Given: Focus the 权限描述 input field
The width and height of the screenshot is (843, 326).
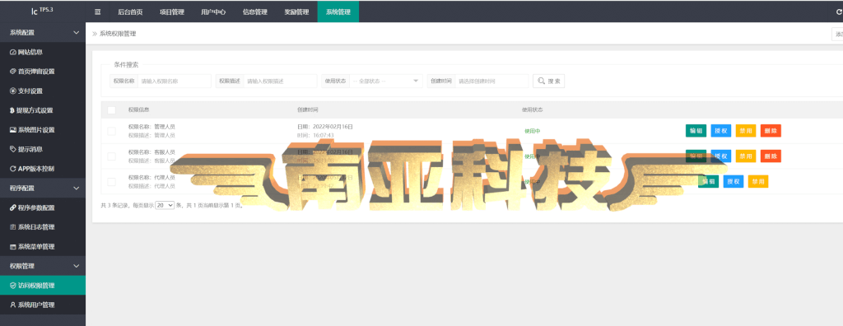Looking at the screenshot, I should 280,81.
